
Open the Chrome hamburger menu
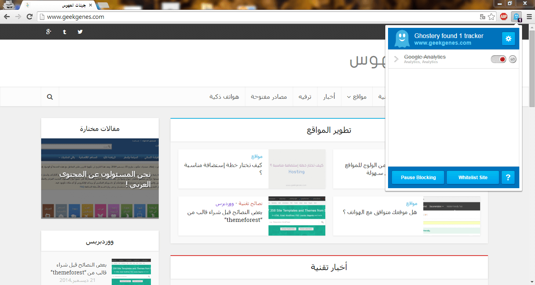pos(529,17)
